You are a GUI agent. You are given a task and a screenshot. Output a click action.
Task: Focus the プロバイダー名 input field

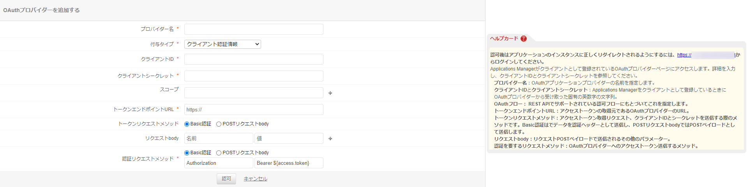point(254,29)
